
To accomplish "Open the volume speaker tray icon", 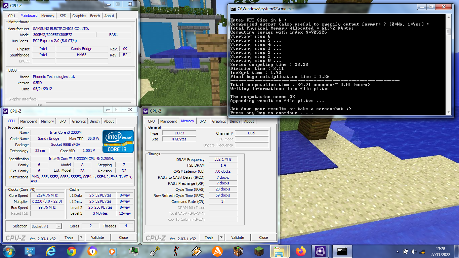I will click(414, 252).
